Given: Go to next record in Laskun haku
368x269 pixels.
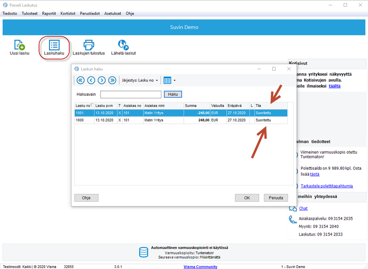Looking at the screenshot, I should [x=102, y=80].
